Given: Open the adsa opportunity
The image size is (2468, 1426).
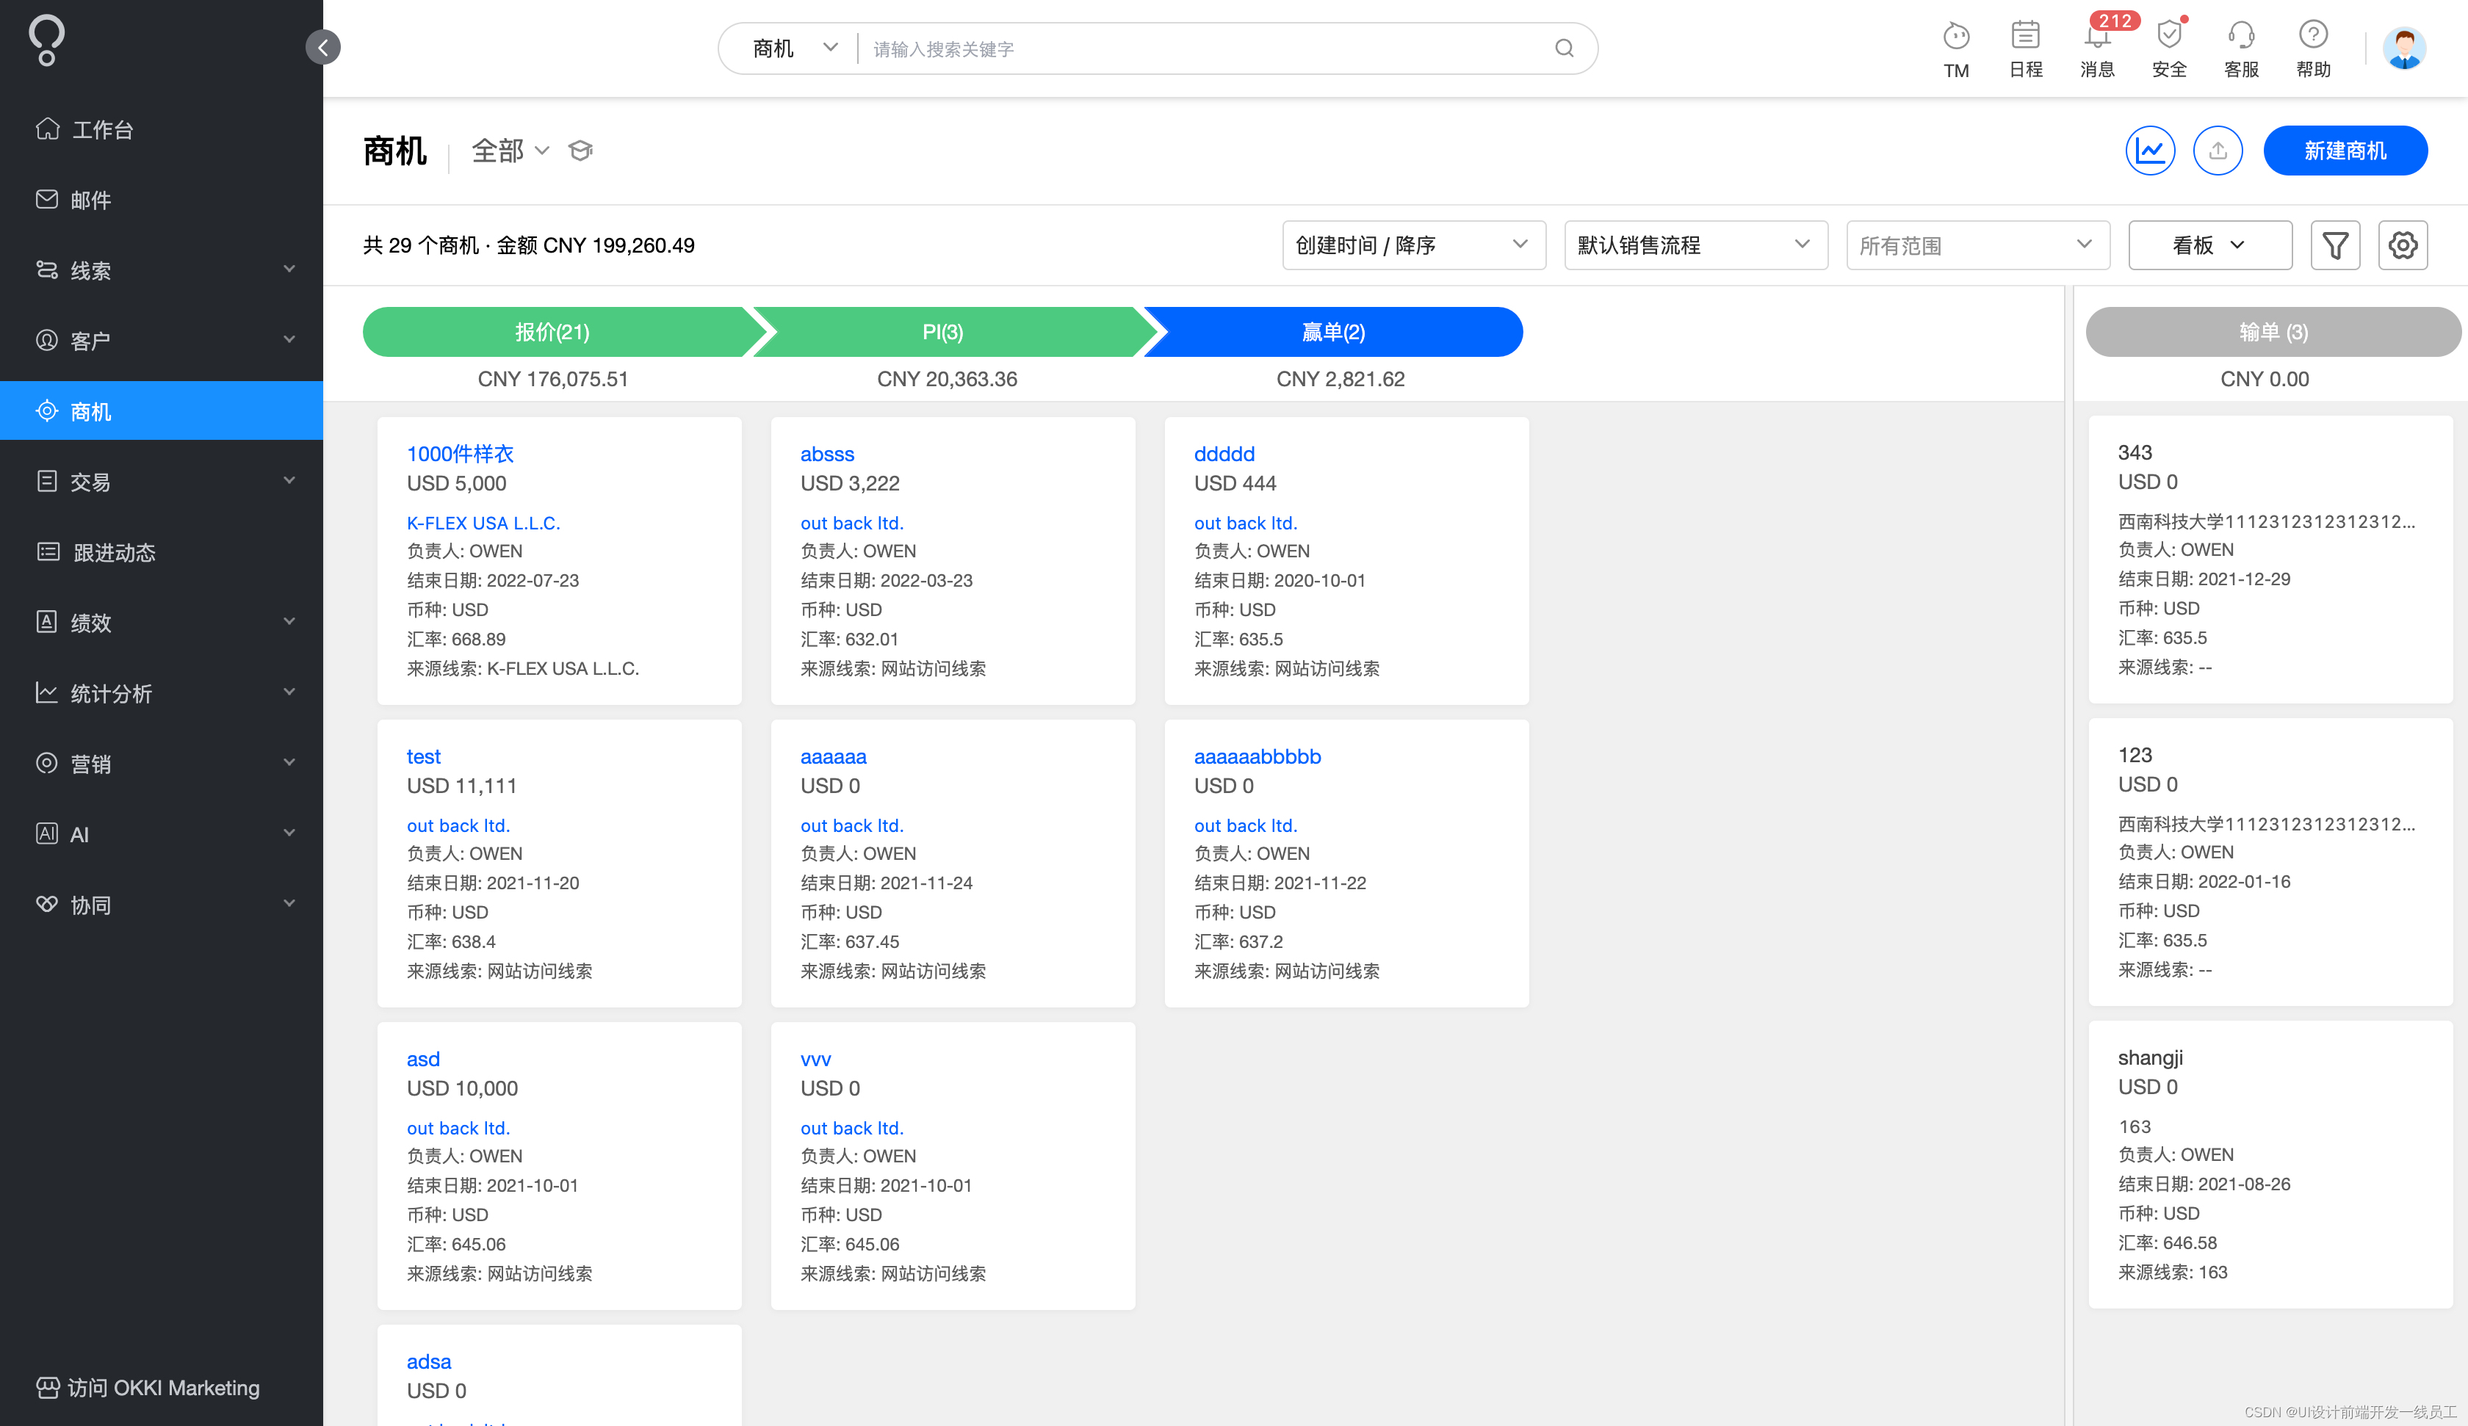Looking at the screenshot, I should pos(429,1361).
